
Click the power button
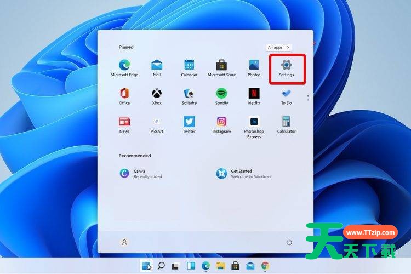289,242
